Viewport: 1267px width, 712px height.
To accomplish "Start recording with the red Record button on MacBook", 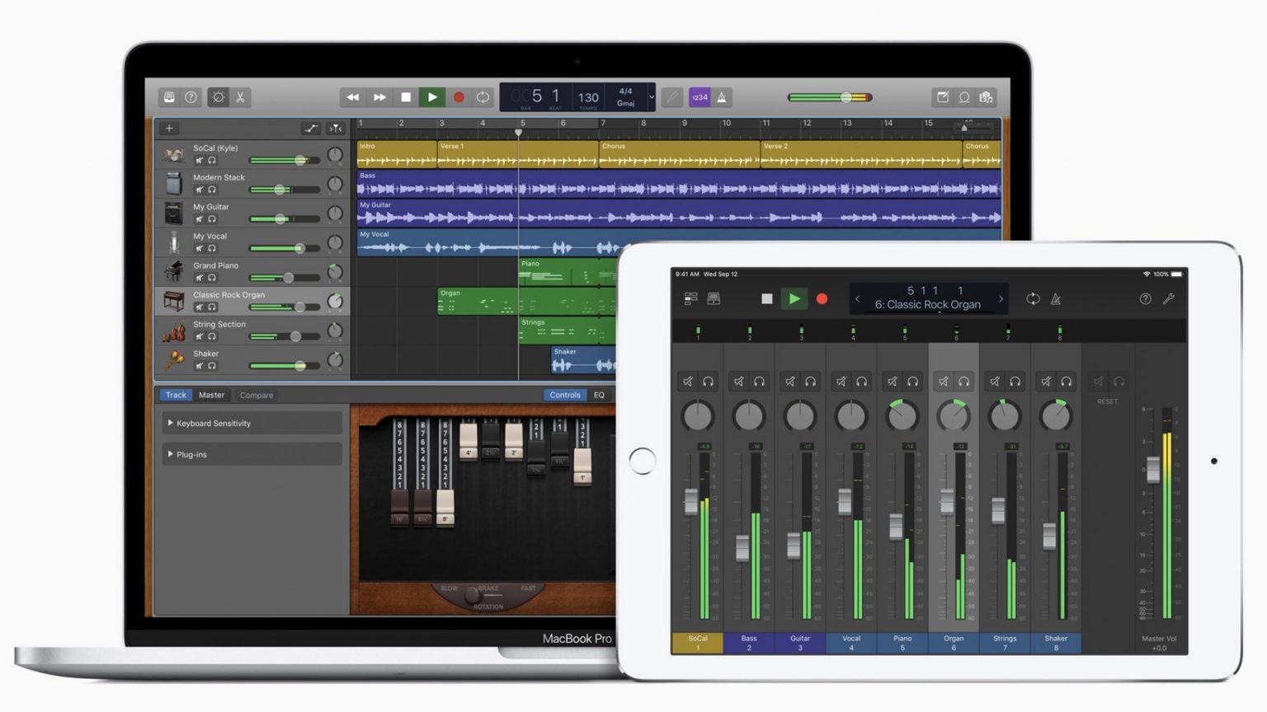I will (x=459, y=97).
